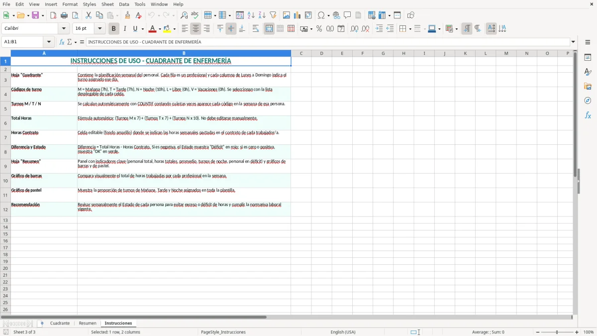Toggle Bold formatting button
The height and width of the screenshot is (336, 597).
(114, 29)
